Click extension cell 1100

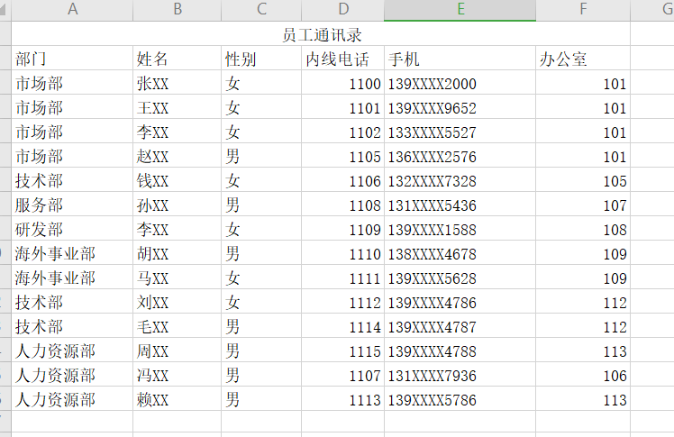(343, 83)
